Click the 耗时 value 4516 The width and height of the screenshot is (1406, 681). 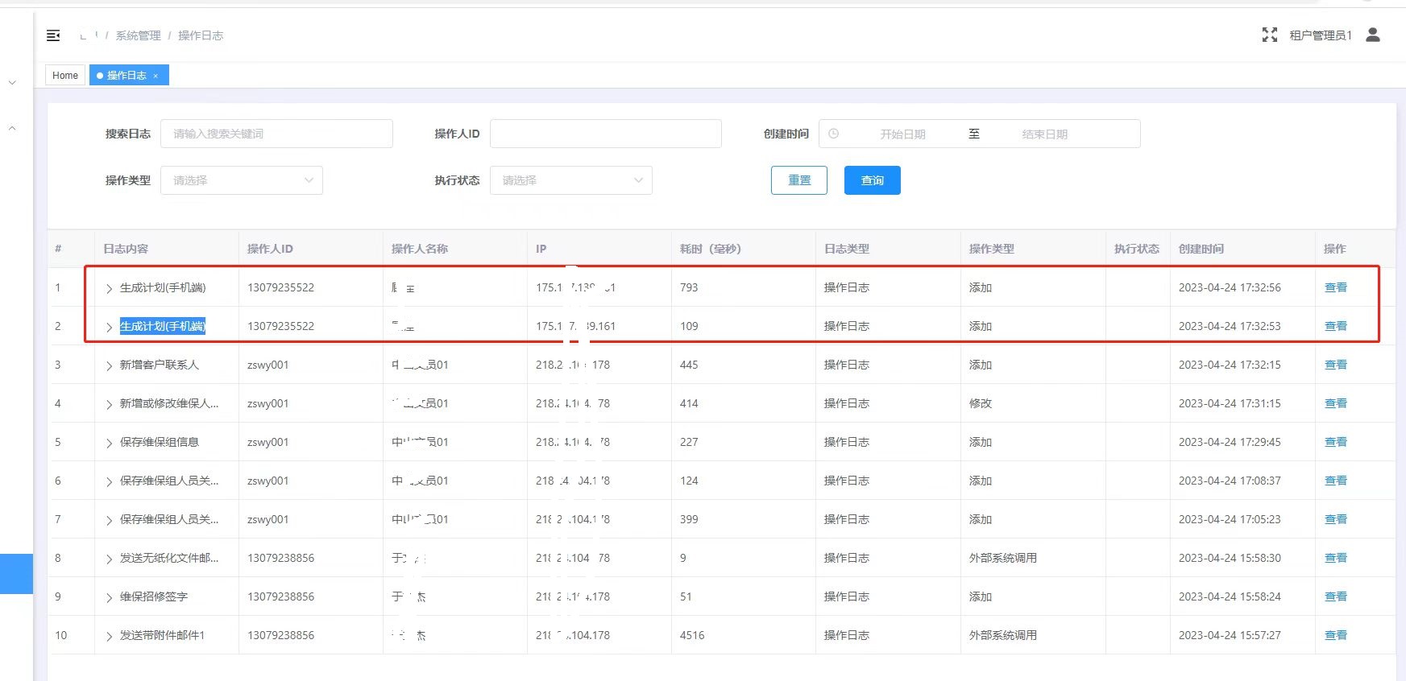click(692, 635)
